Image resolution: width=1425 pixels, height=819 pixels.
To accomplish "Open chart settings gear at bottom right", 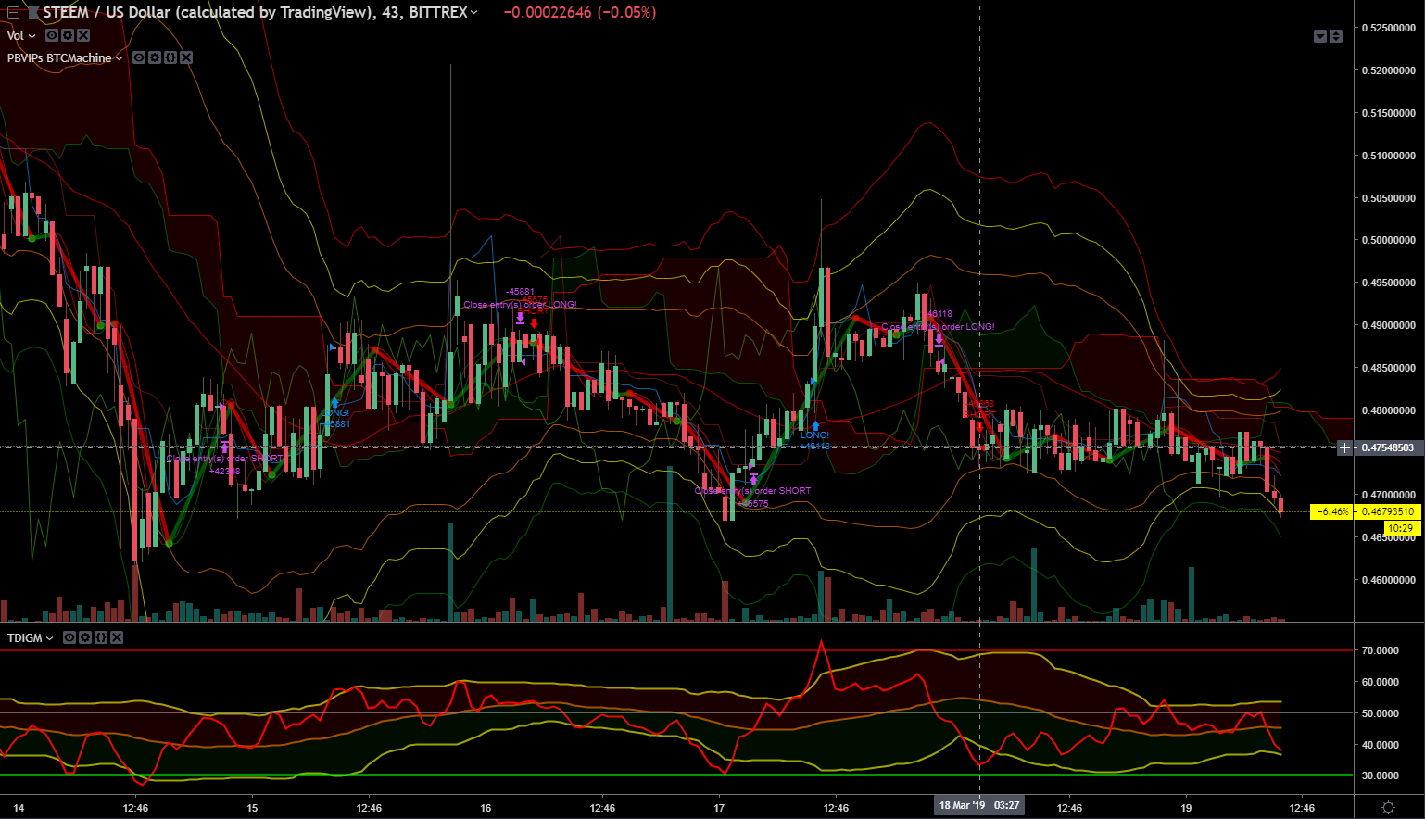I will [1388, 807].
